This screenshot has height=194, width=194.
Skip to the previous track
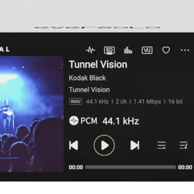[x=74, y=145]
